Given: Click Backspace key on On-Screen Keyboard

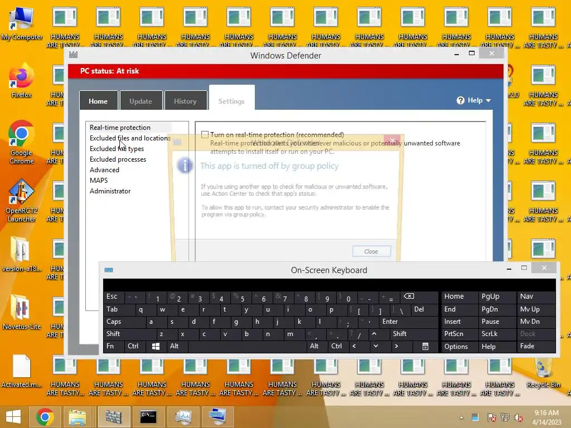Looking at the screenshot, I should pos(419,297).
